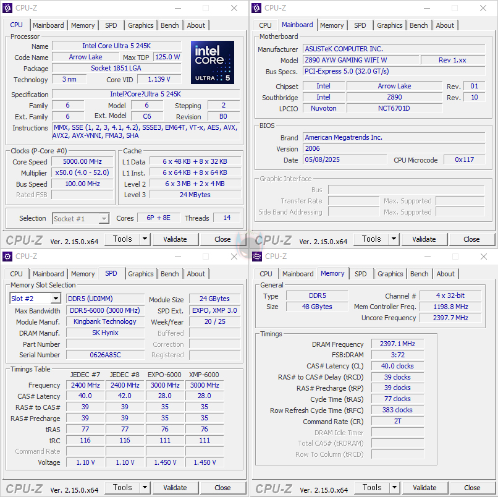Select JEDEC #7 CAS# Latency '40.0'
The height and width of the screenshot is (497, 498).
pyautogui.click(x=85, y=396)
